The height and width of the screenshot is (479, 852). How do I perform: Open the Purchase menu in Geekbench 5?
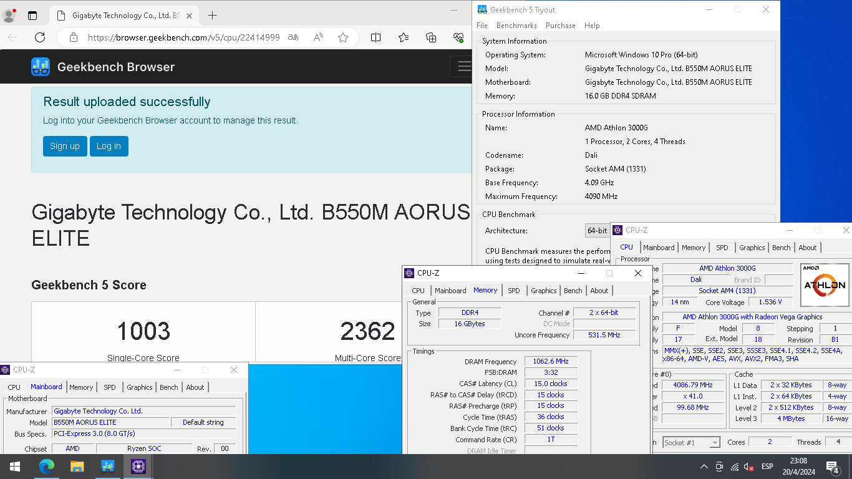[x=561, y=26]
